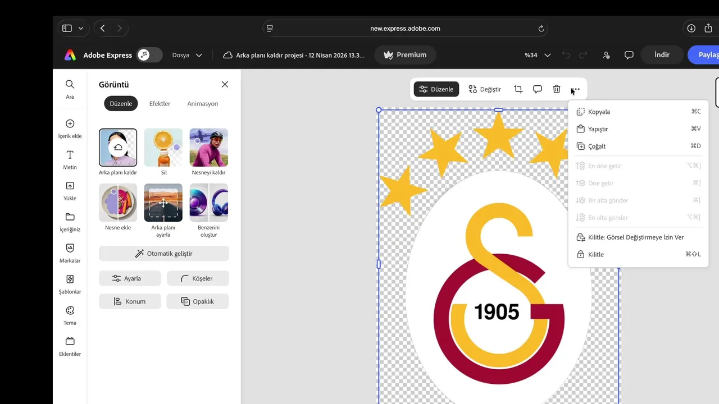Click the Ayarla button
The width and height of the screenshot is (719, 404).
130,278
